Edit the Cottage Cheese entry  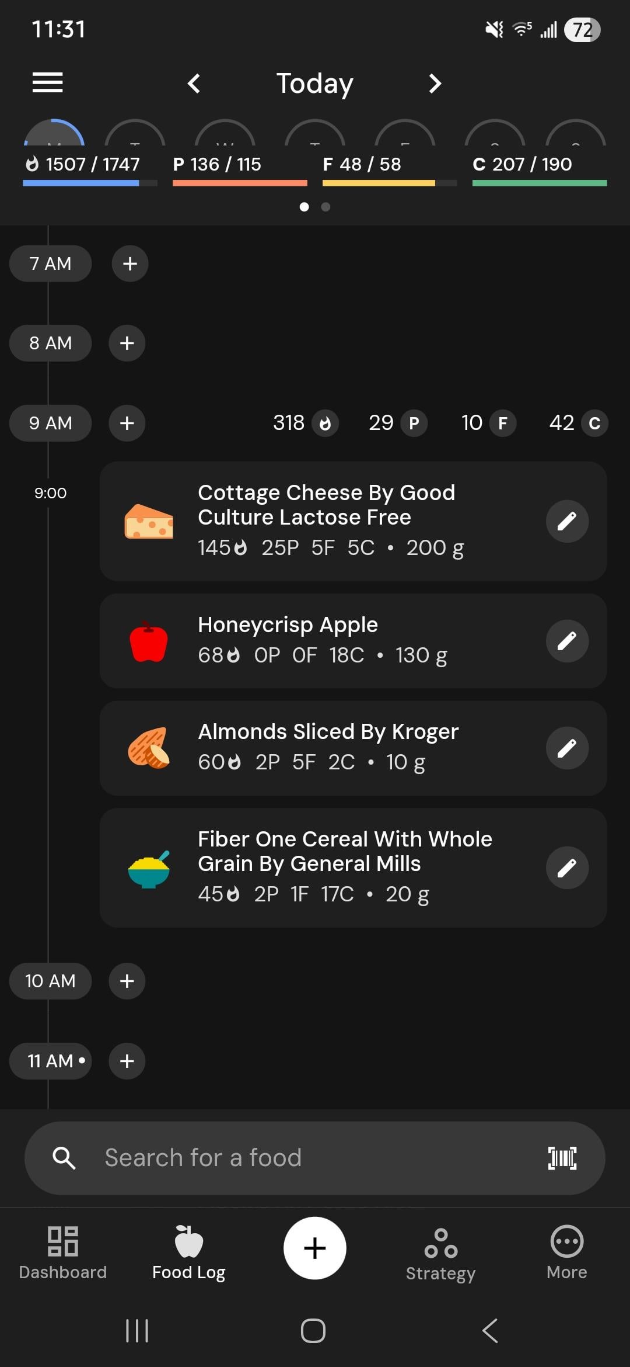coord(566,521)
